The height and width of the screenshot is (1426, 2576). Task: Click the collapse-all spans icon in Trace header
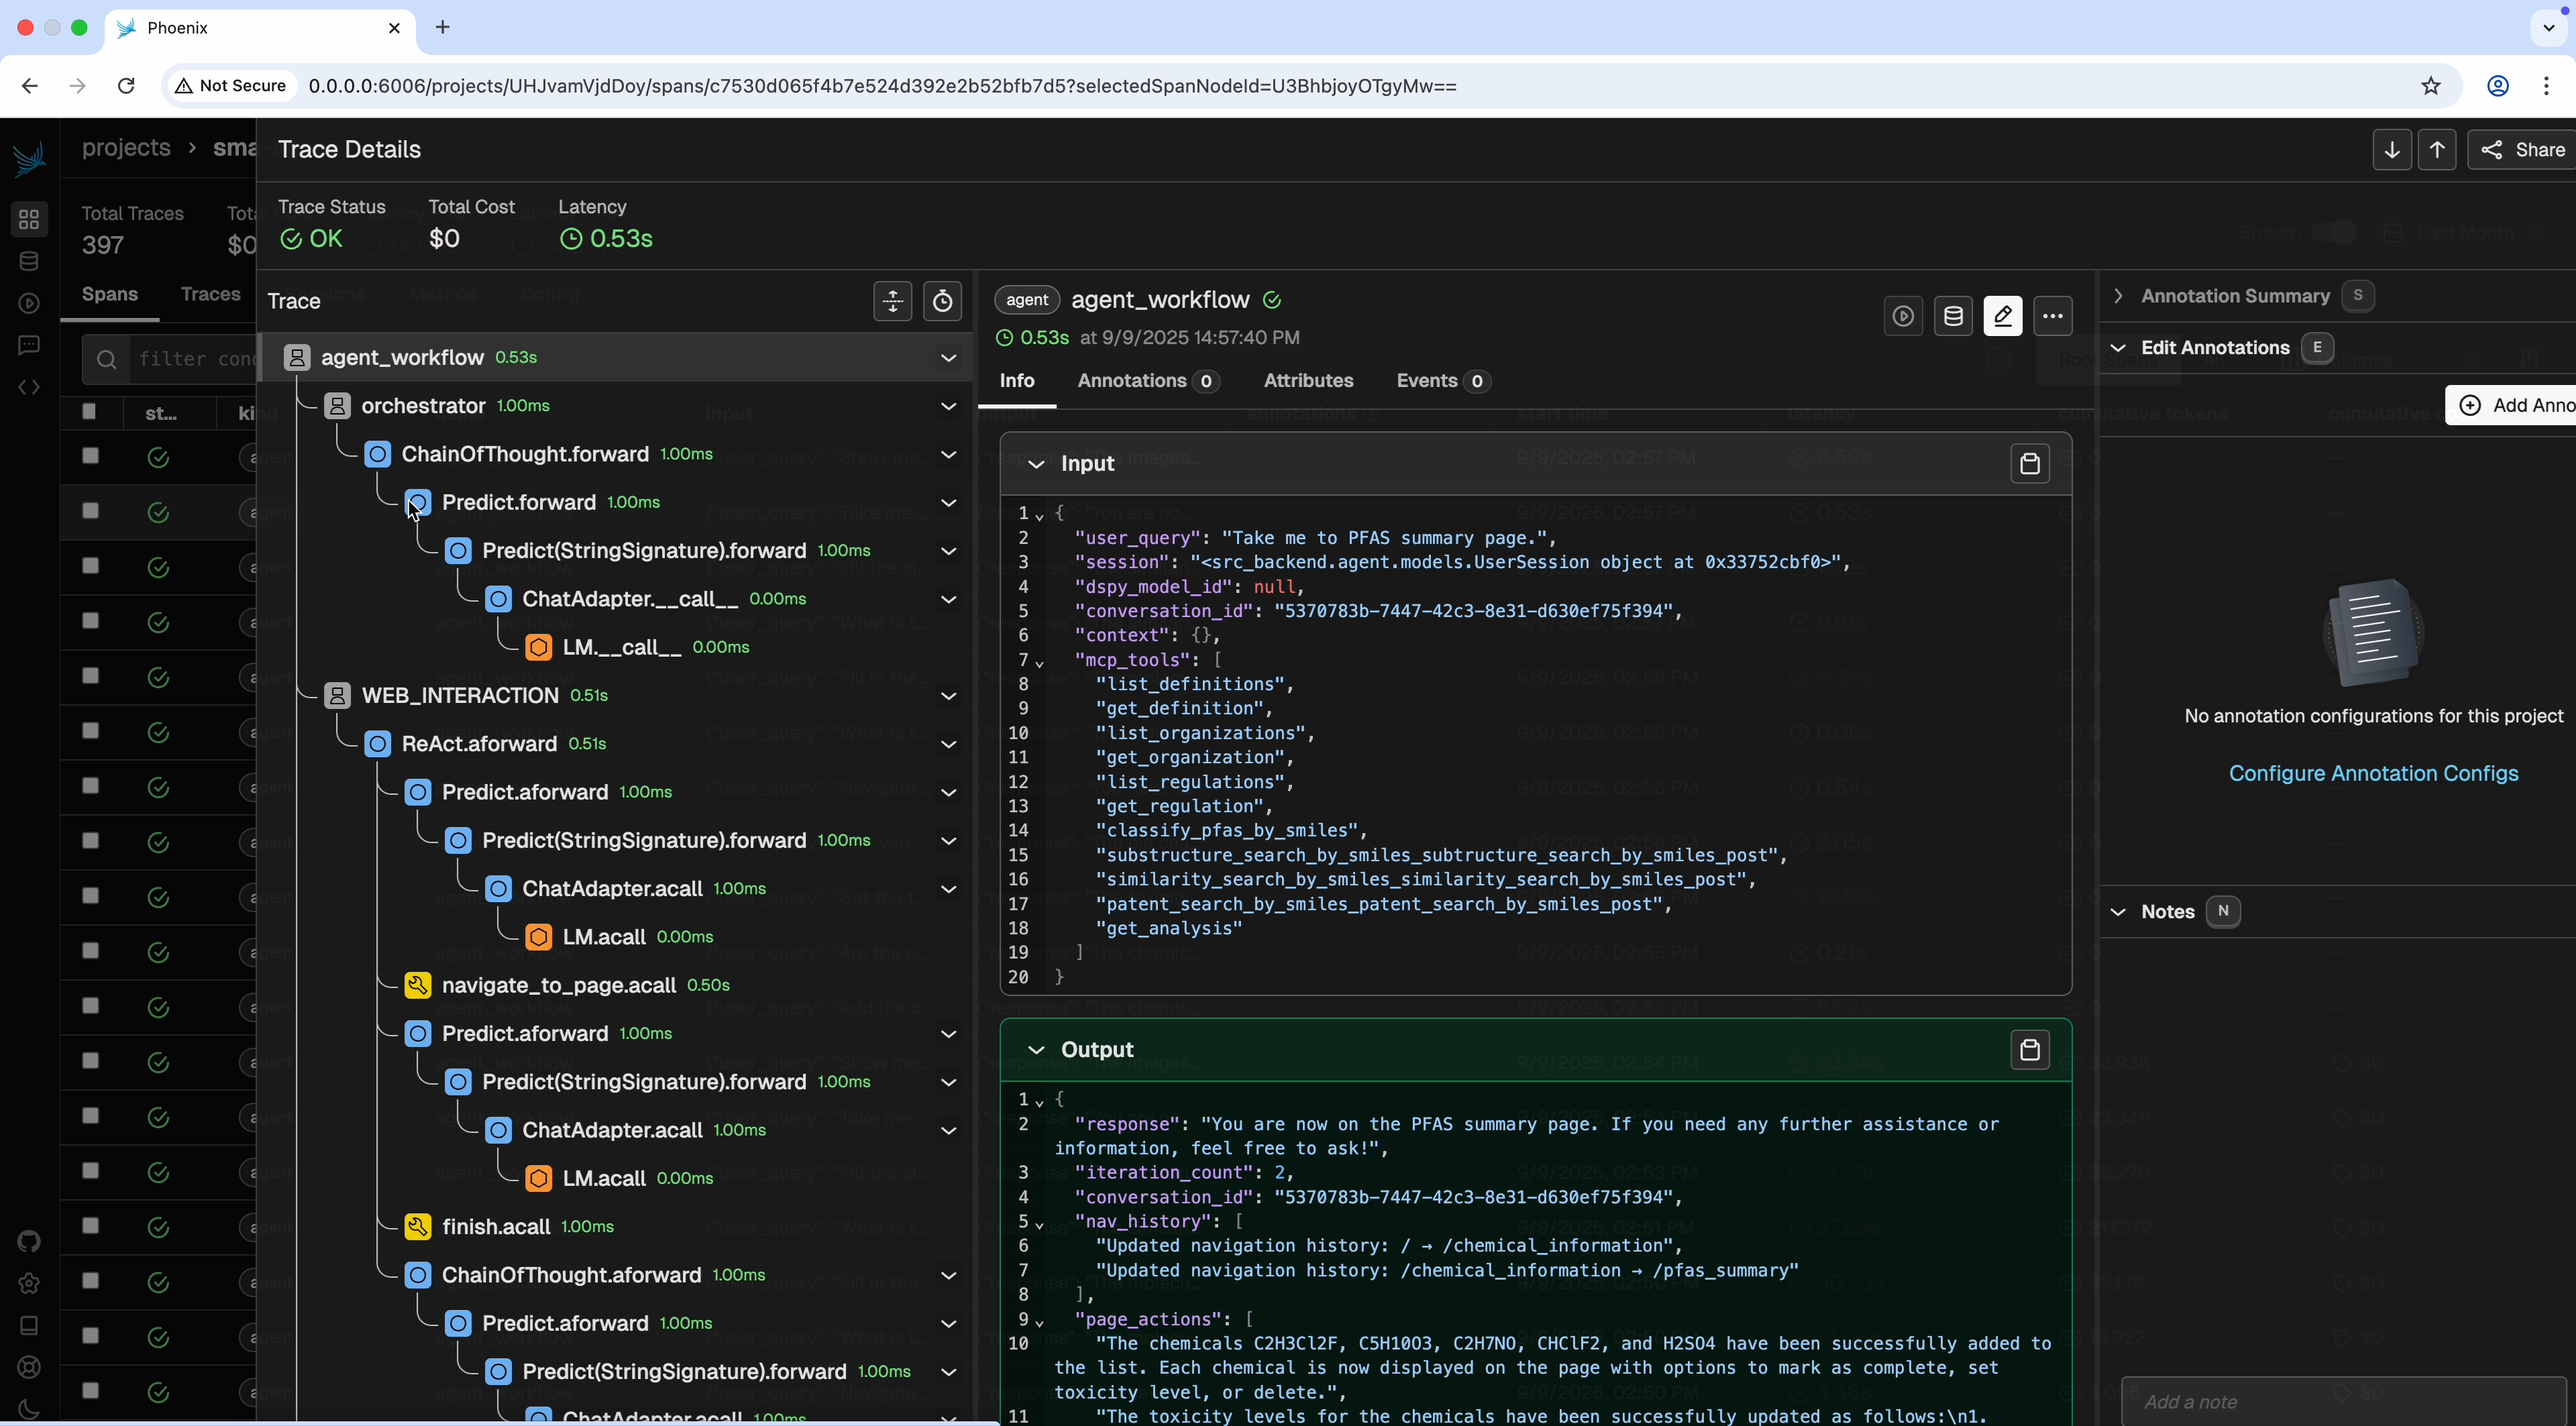click(892, 301)
